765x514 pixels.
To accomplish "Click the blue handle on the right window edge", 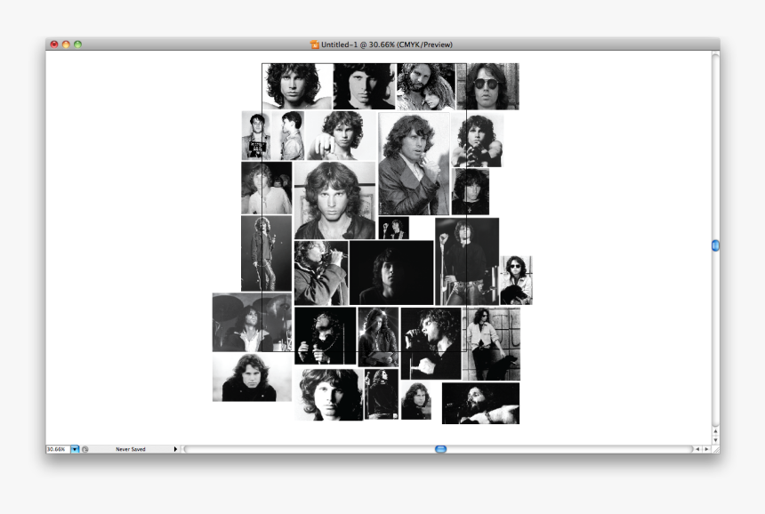I will 715,246.
